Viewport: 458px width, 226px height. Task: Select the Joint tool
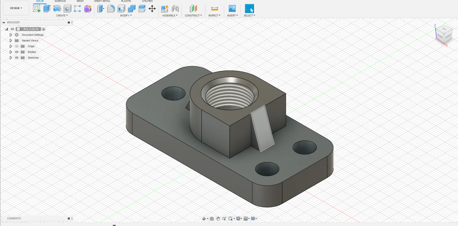(175, 9)
